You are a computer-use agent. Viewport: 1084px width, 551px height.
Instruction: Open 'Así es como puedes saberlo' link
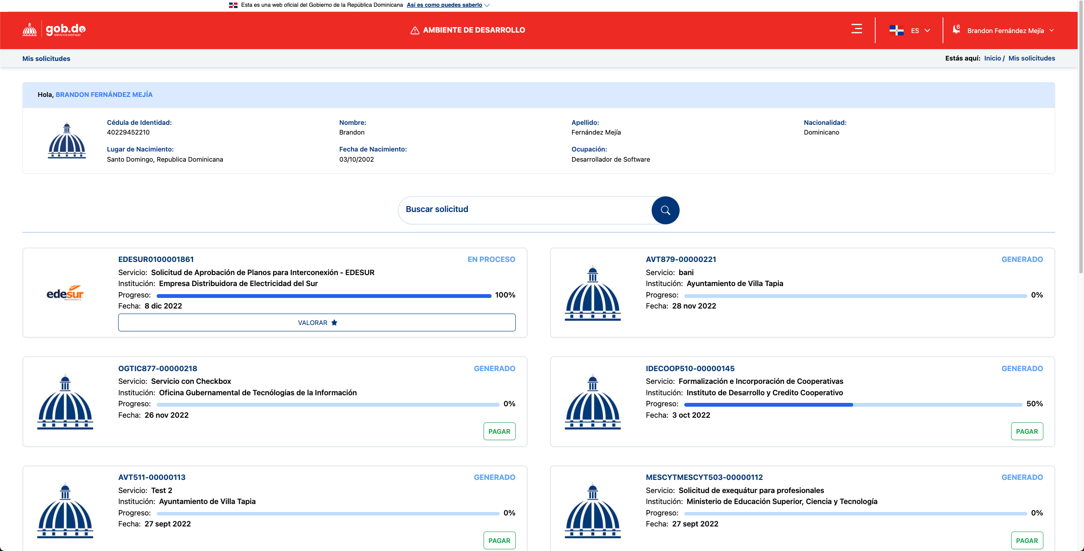tap(444, 5)
